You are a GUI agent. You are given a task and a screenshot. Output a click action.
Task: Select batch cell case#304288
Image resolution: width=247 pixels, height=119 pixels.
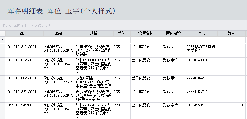201,82
